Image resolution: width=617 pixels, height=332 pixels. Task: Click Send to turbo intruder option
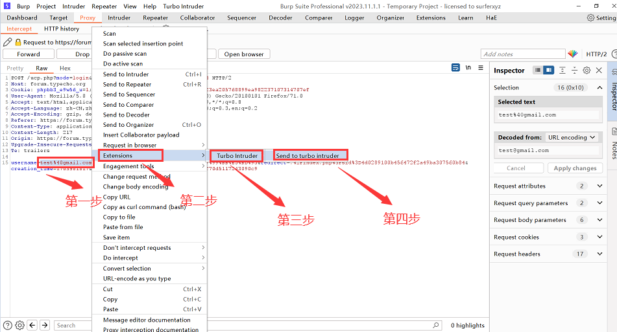tap(307, 155)
